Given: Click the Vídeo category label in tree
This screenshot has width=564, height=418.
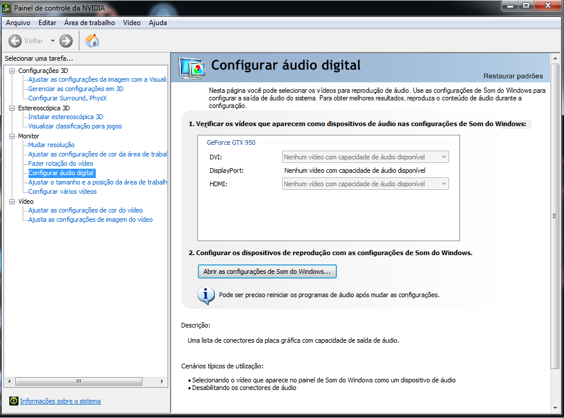Looking at the screenshot, I should 26,202.
